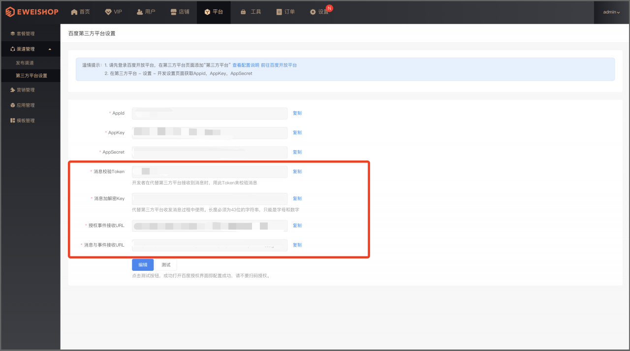
Task: Click the 授权事件接收URL input field
Action: coord(210,225)
